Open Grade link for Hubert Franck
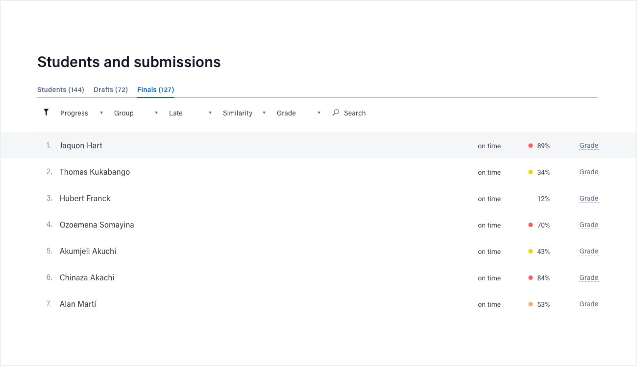 (588, 199)
